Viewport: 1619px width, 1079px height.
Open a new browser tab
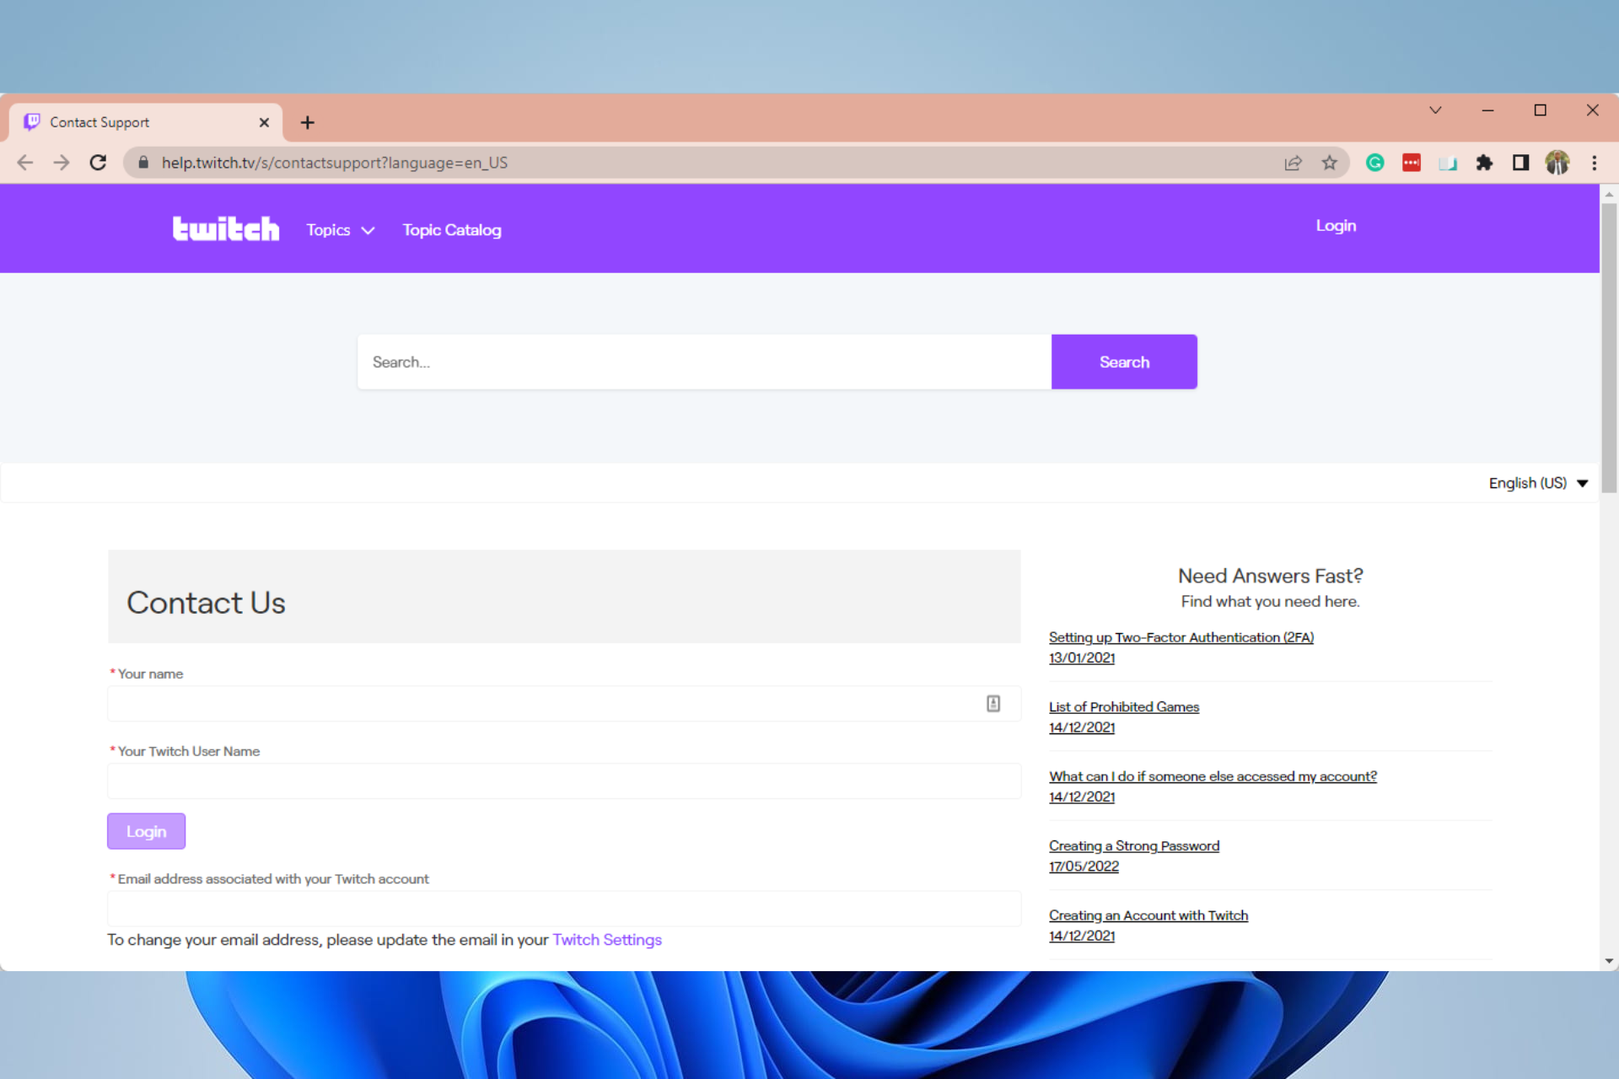click(308, 123)
